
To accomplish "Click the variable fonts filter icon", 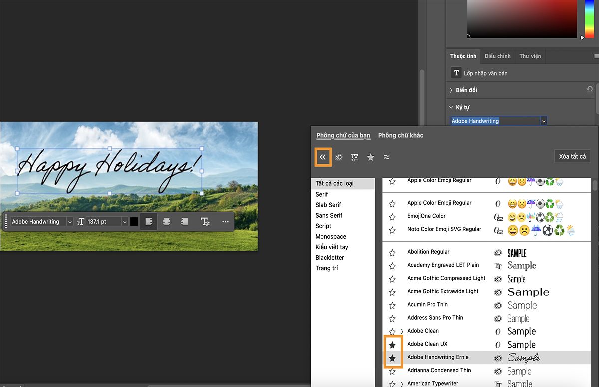I will click(355, 157).
